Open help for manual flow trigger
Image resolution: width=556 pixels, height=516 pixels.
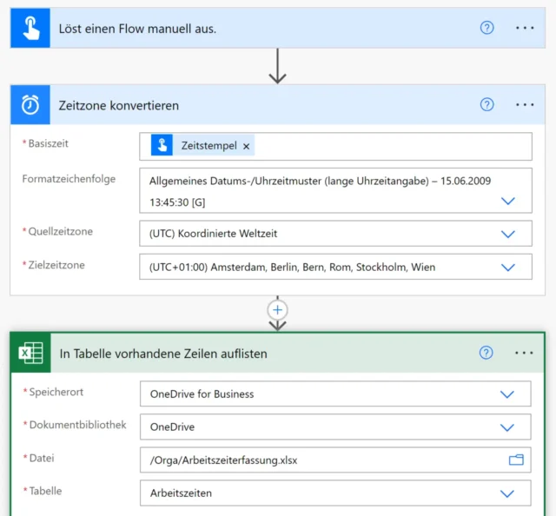[486, 28]
